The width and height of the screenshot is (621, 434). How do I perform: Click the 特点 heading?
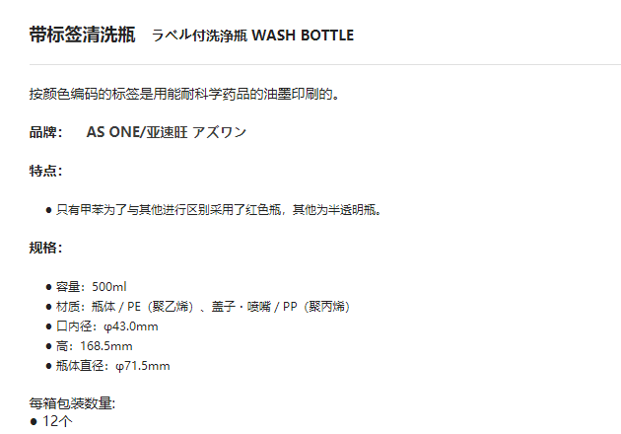46,171
